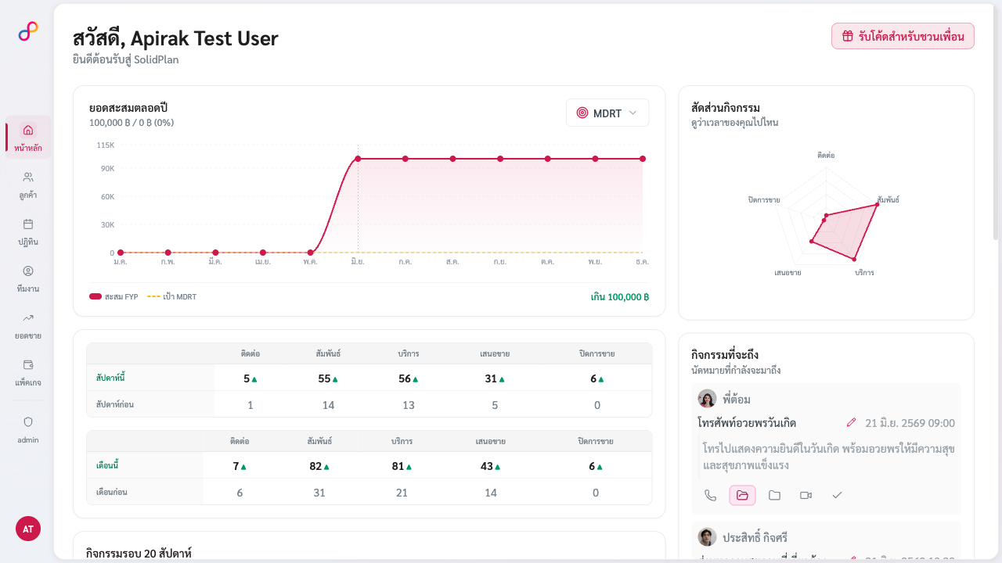Screen dimensions: 1002x563
Task: Click the พี่ต้อม contact name
Action: click(737, 399)
